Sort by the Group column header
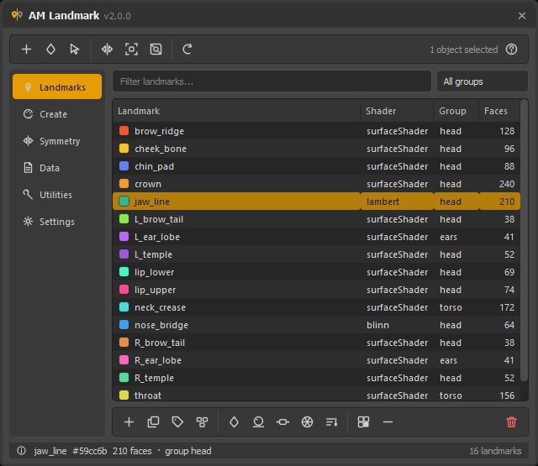The height and width of the screenshot is (466, 538). click(x=456, y=111)
